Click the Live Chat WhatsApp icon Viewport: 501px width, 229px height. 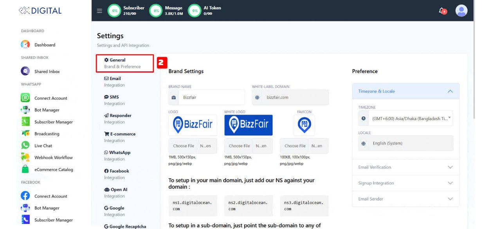tap(25, 145)
